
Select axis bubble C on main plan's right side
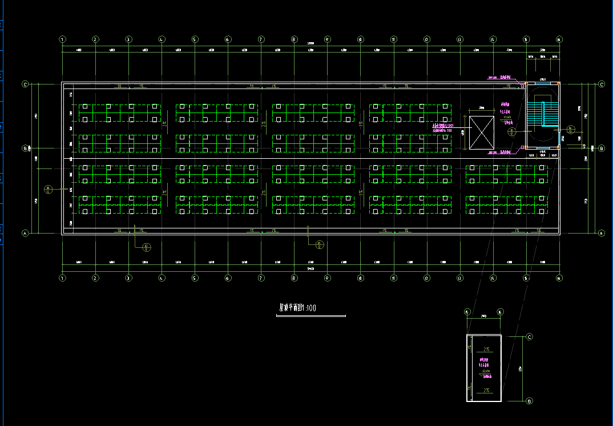click(x=601, y=84)
